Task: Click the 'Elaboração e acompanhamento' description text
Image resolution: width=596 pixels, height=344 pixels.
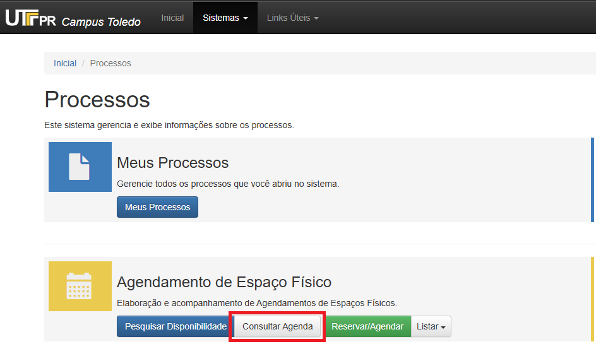Action: pos(256,303)
